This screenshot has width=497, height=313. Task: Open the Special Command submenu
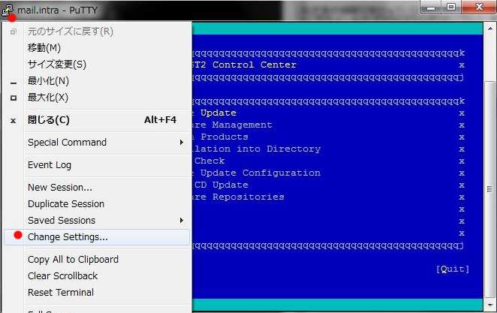point(97,143)
